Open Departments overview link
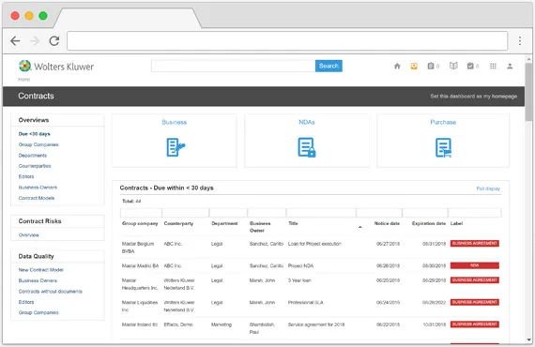 tap(33, 156)
